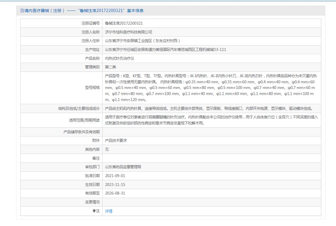Image resolution: width=336 pixels, height=226 pixels.
Task: Click the 产品名称 label
Action: 92,58
